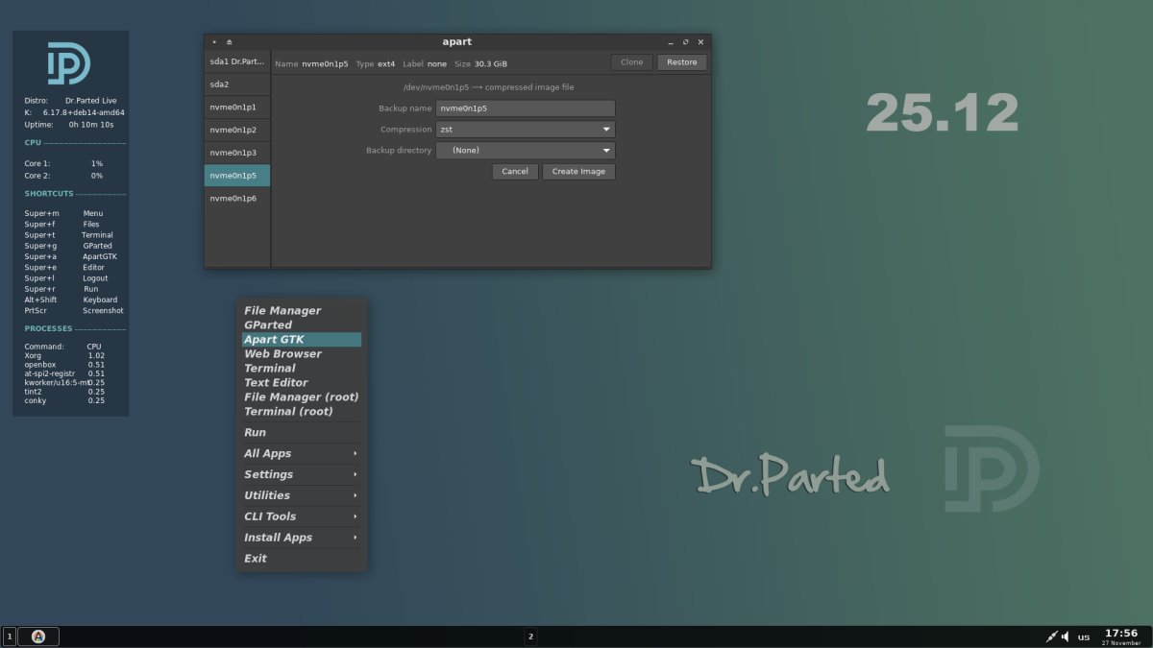Open the Backup directory chooser showing (None)
This screenshot has height=648, width=1153.
point(526,150)
